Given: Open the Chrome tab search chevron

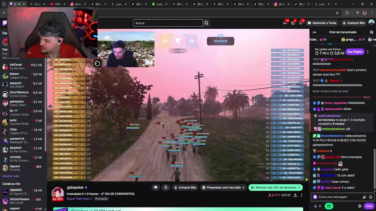Looking at the screenshot, I should 4,4.
